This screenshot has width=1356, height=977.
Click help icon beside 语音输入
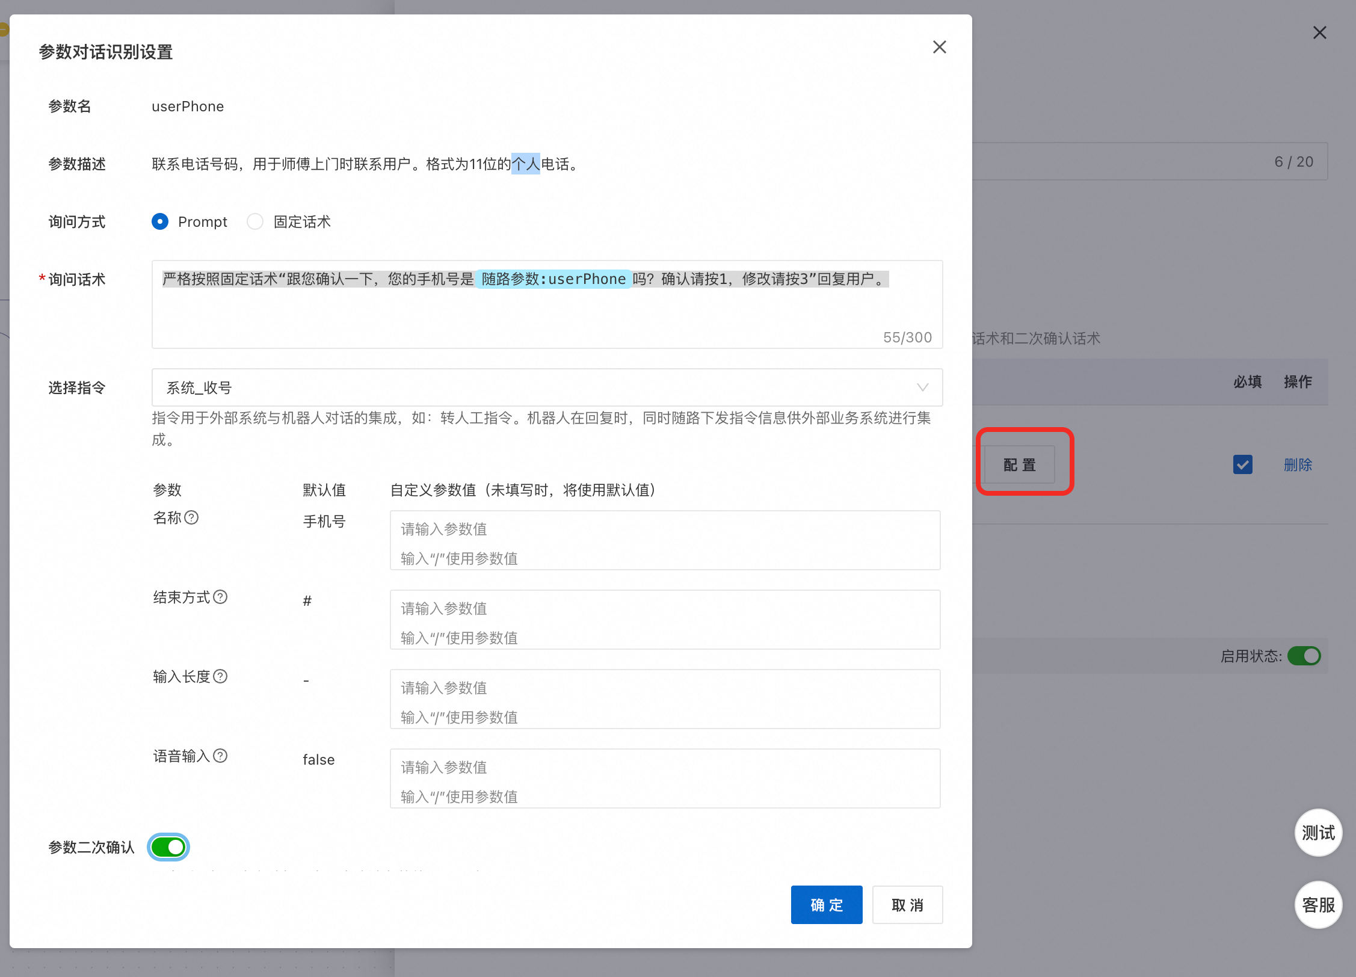(220, 756)
